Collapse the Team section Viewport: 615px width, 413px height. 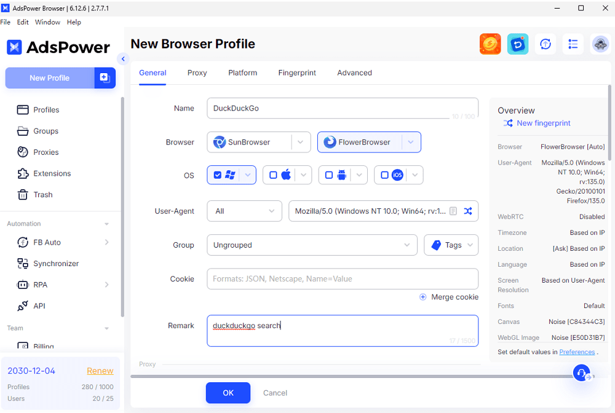106,328
